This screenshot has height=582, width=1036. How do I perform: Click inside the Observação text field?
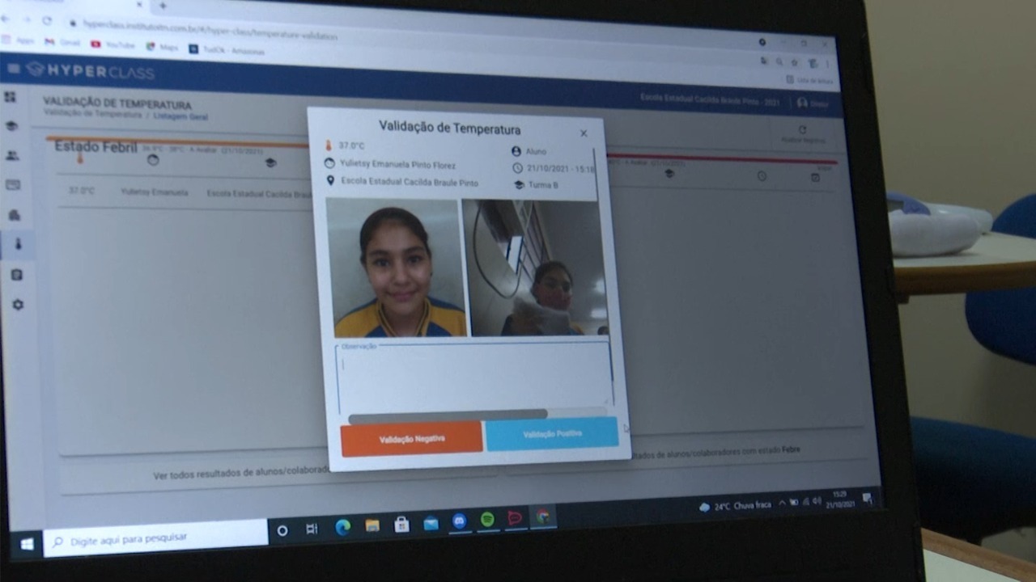(x=473, y=378)
